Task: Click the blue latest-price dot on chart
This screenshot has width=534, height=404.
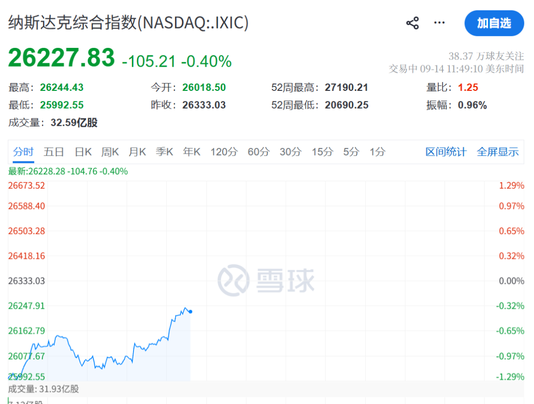Action: pos(190,312)
